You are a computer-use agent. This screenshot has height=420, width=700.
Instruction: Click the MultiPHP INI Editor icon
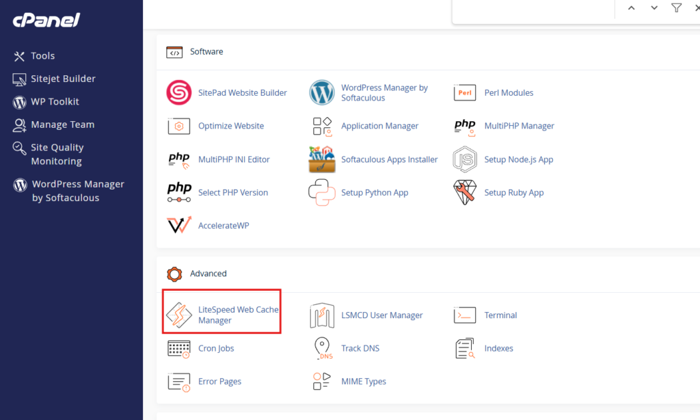pyautogui.click(x=179, y=160)
